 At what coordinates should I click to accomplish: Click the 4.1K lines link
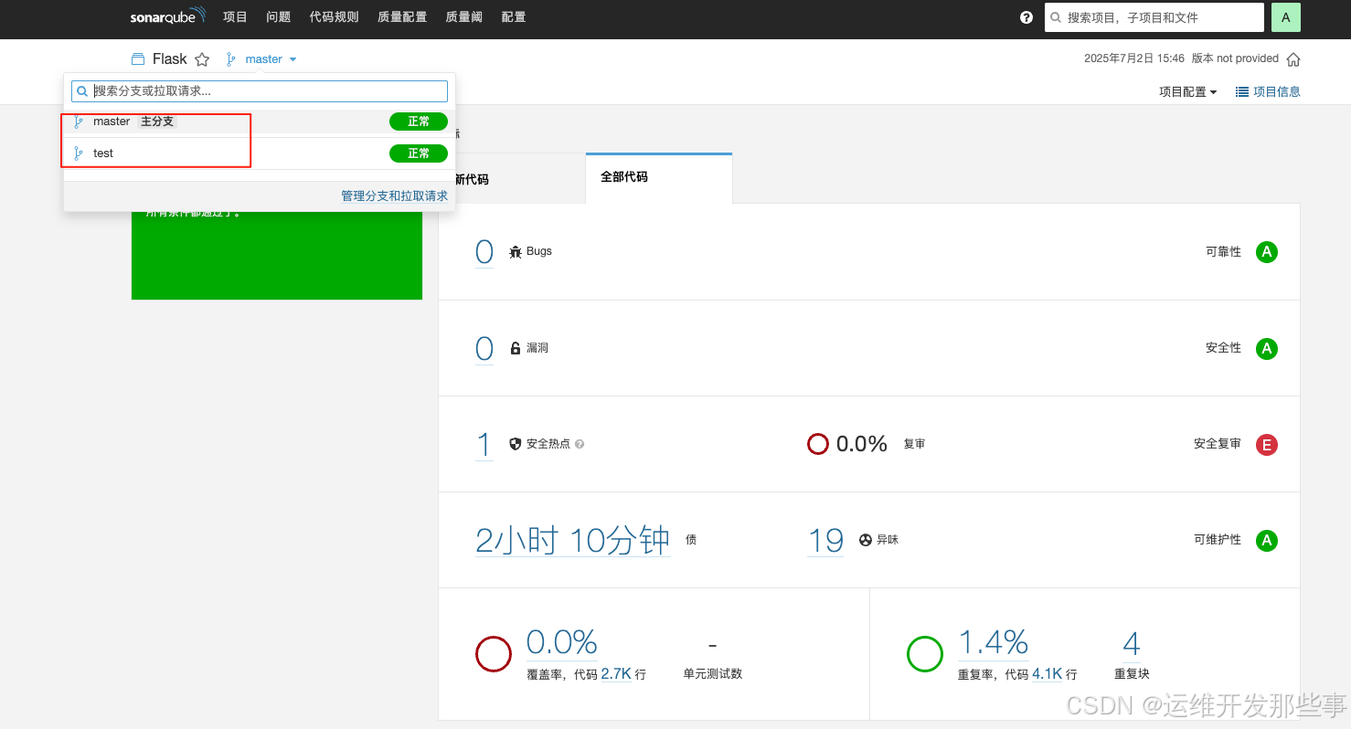tap(1048, 674)
